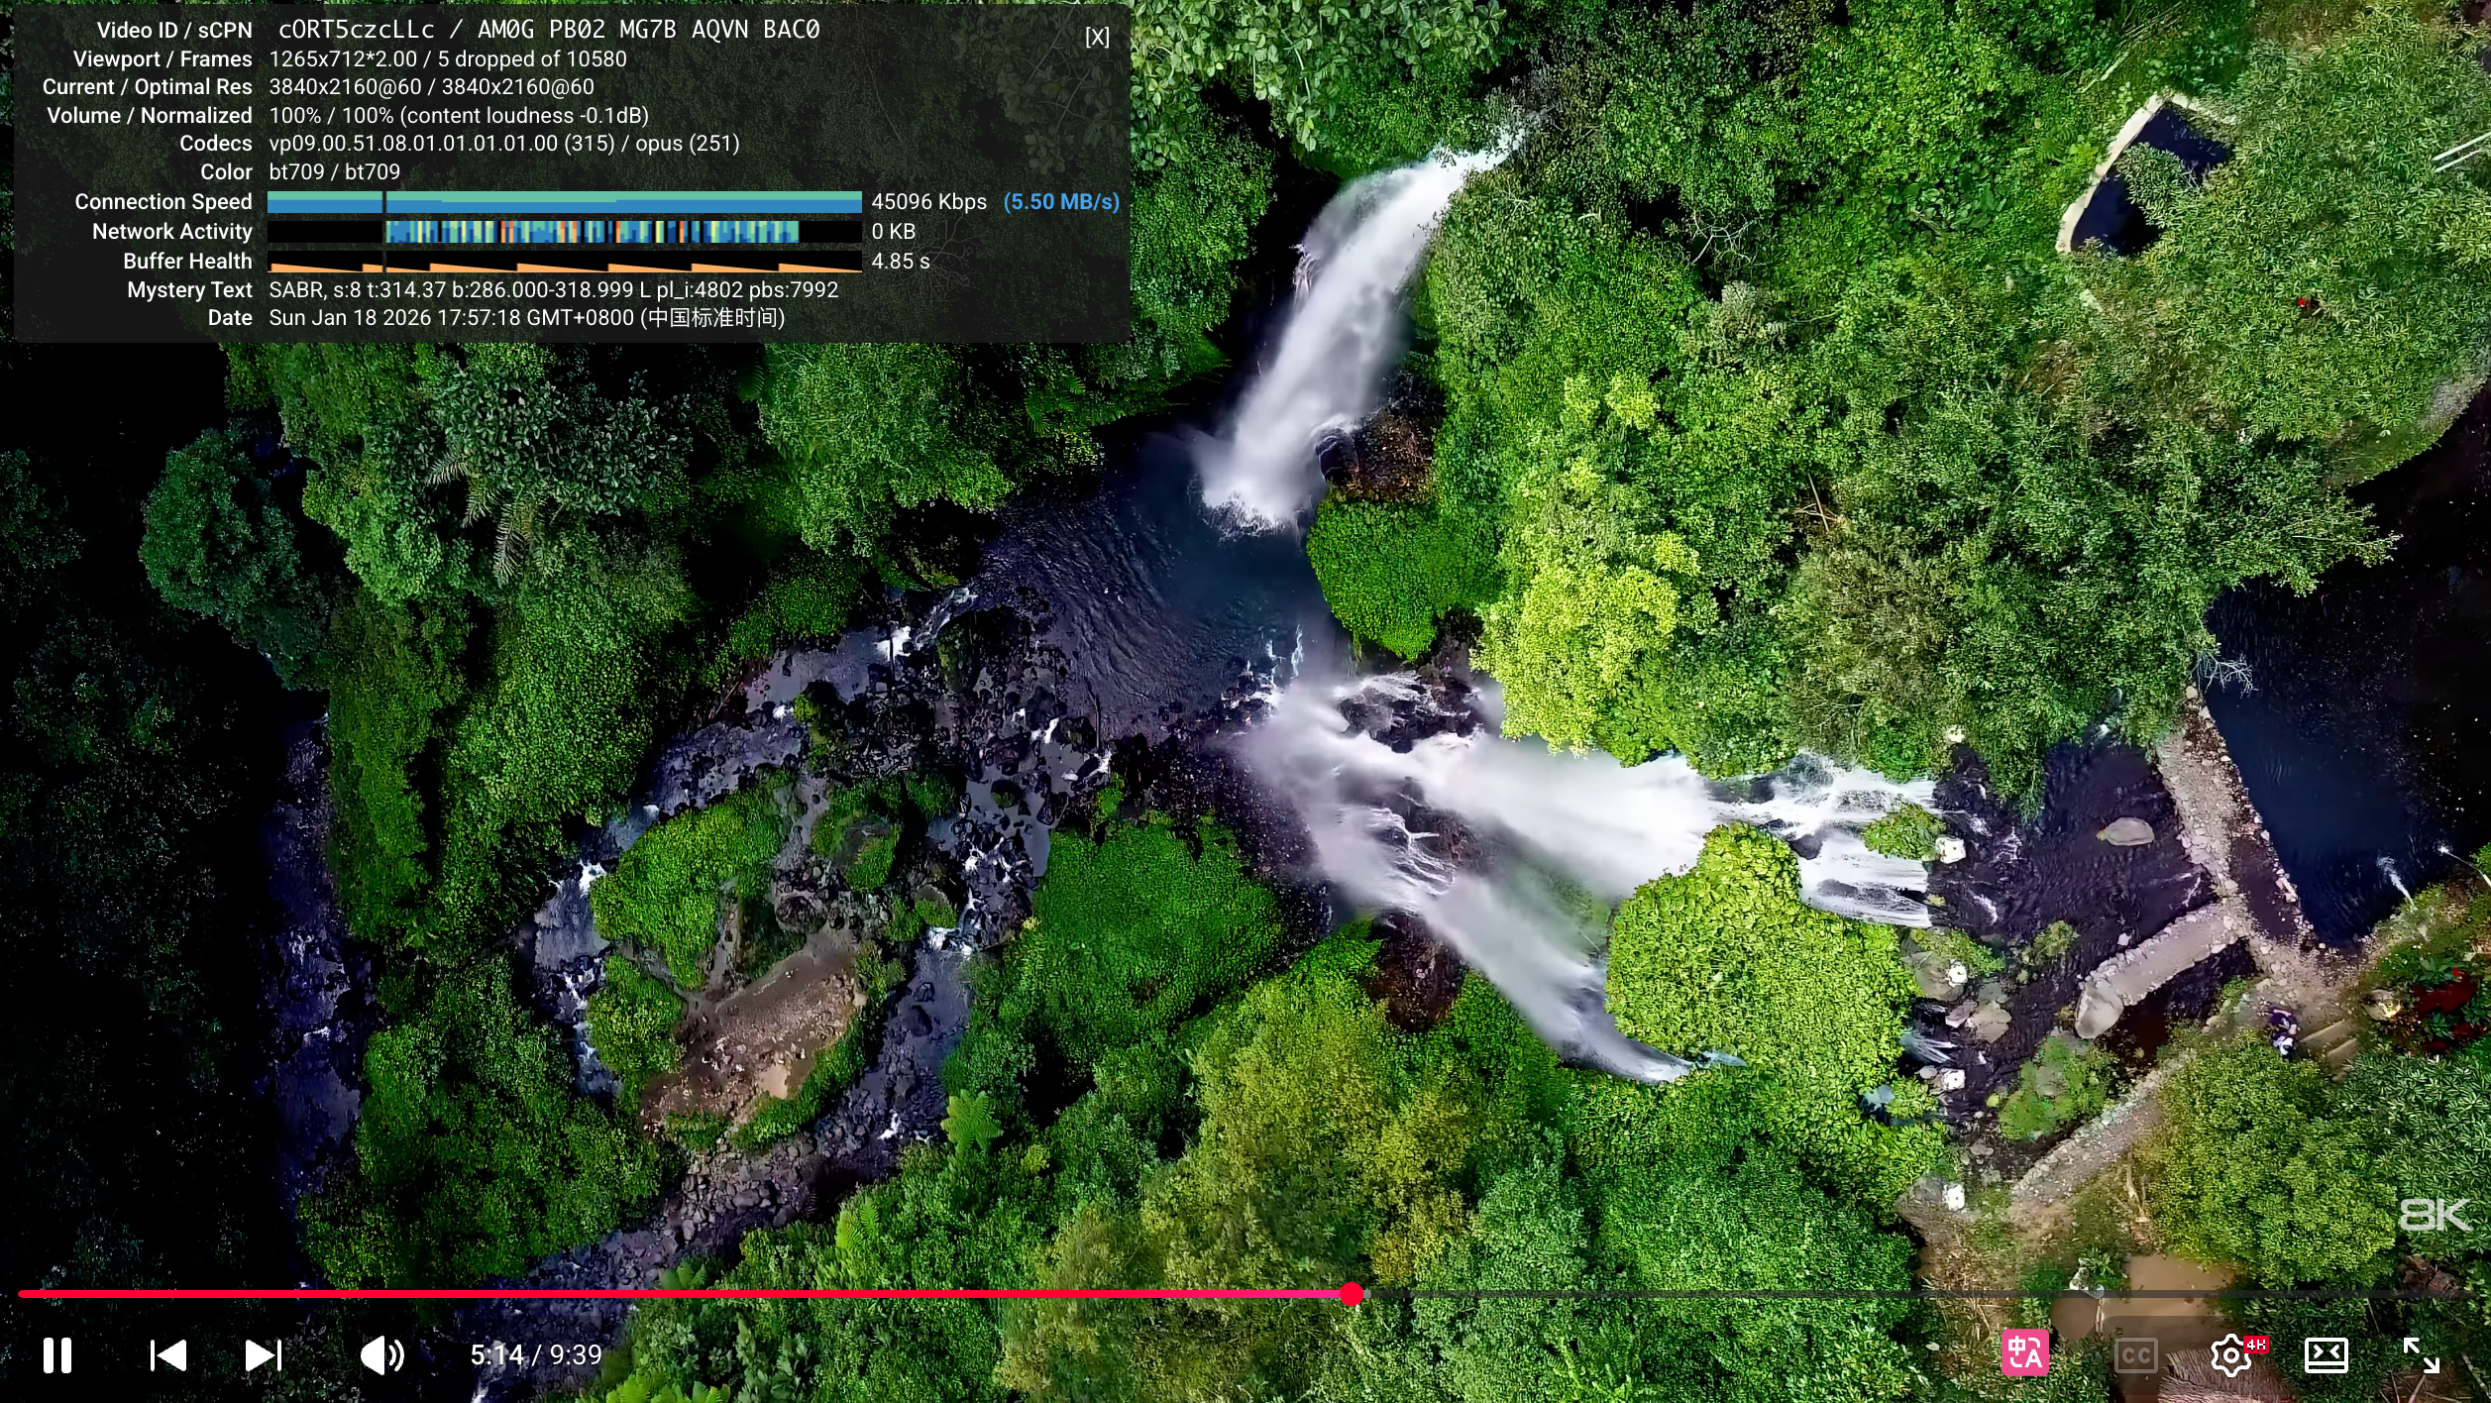Toggle theater mode view

(2326, 1354)
